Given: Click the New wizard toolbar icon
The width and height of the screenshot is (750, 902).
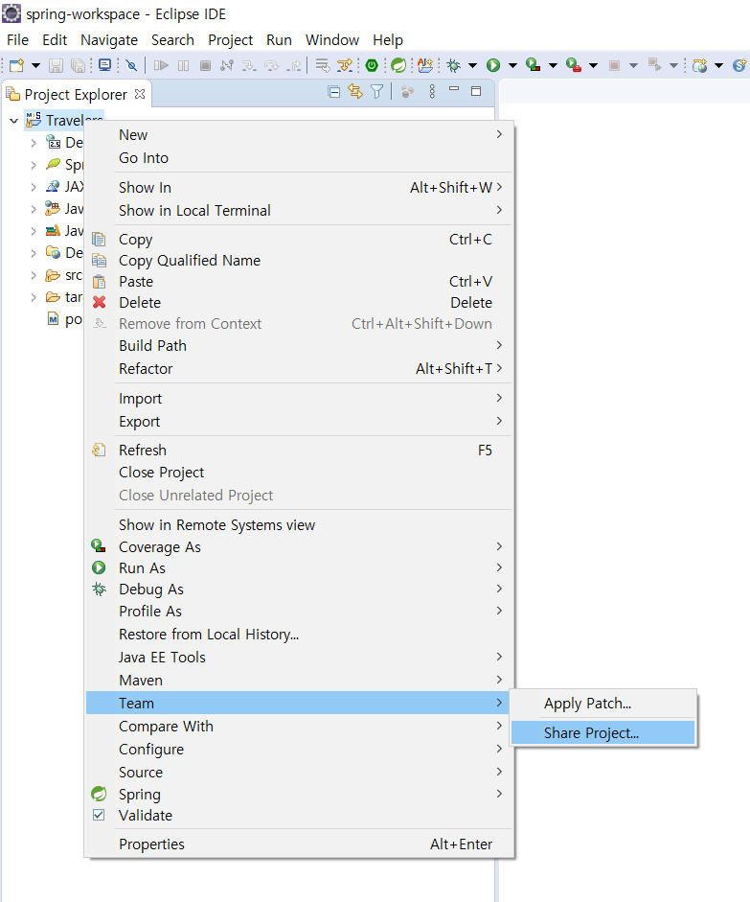Looking at the screenshot, I should pyautogui.click(x=16, y=65).
